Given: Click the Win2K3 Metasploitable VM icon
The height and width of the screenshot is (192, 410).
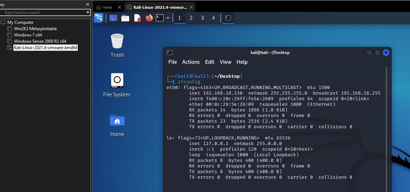Looking at the screenshot, I should (10, 29).
